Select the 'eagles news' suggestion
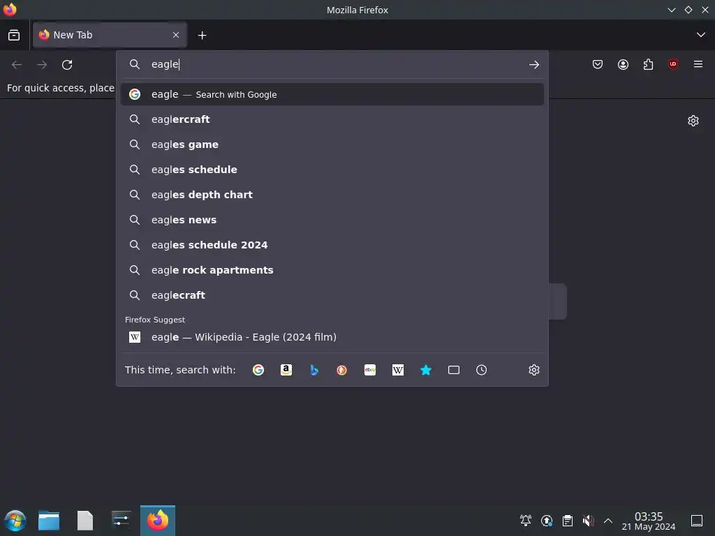Screen dimensions: 715x536 pos(332,220)
